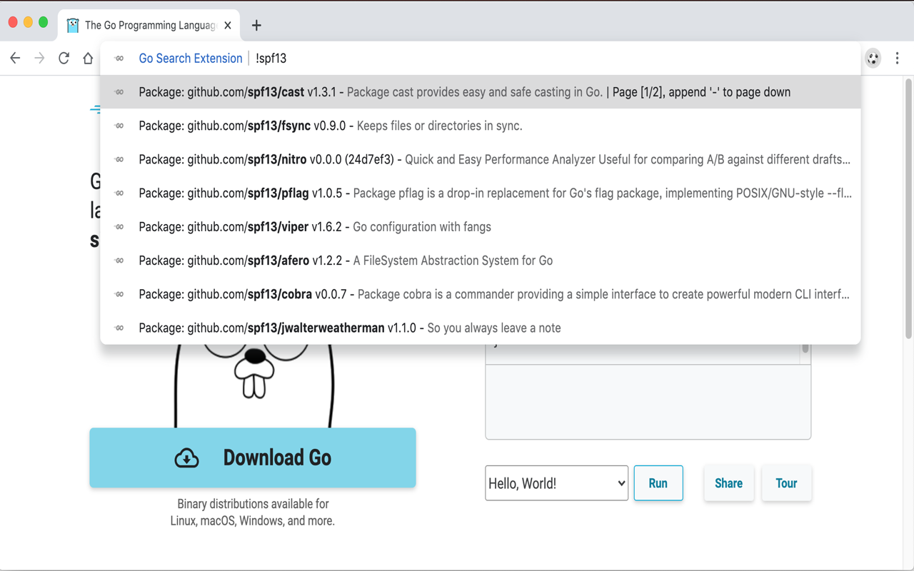Open the Chrome three-dot menu
The height and width of the screenshot is (571, 914).
[898, 59]
